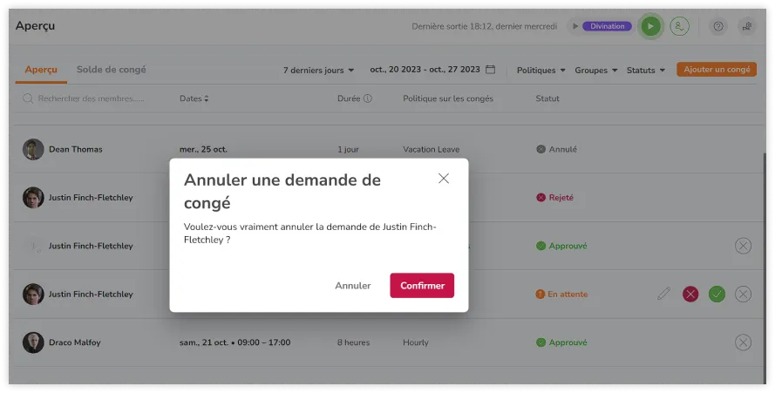Open the Groupes filter dropdown

coord(596,70)
